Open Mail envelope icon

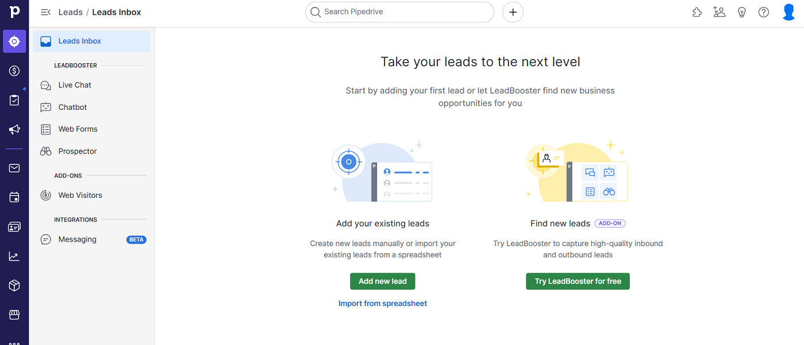click(x=14, y=168)
